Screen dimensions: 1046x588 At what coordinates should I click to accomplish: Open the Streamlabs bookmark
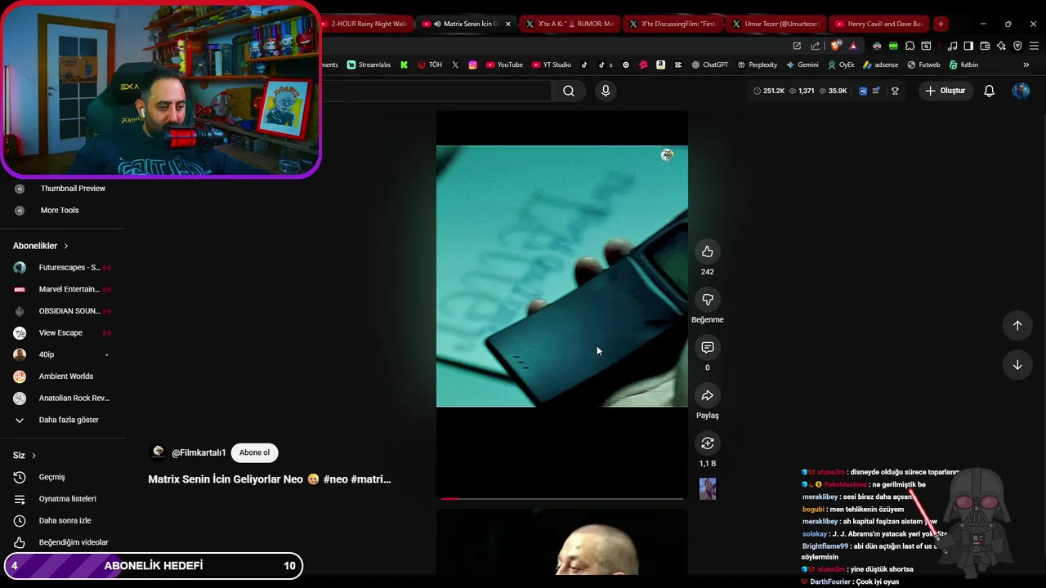(x=369, y=65)
